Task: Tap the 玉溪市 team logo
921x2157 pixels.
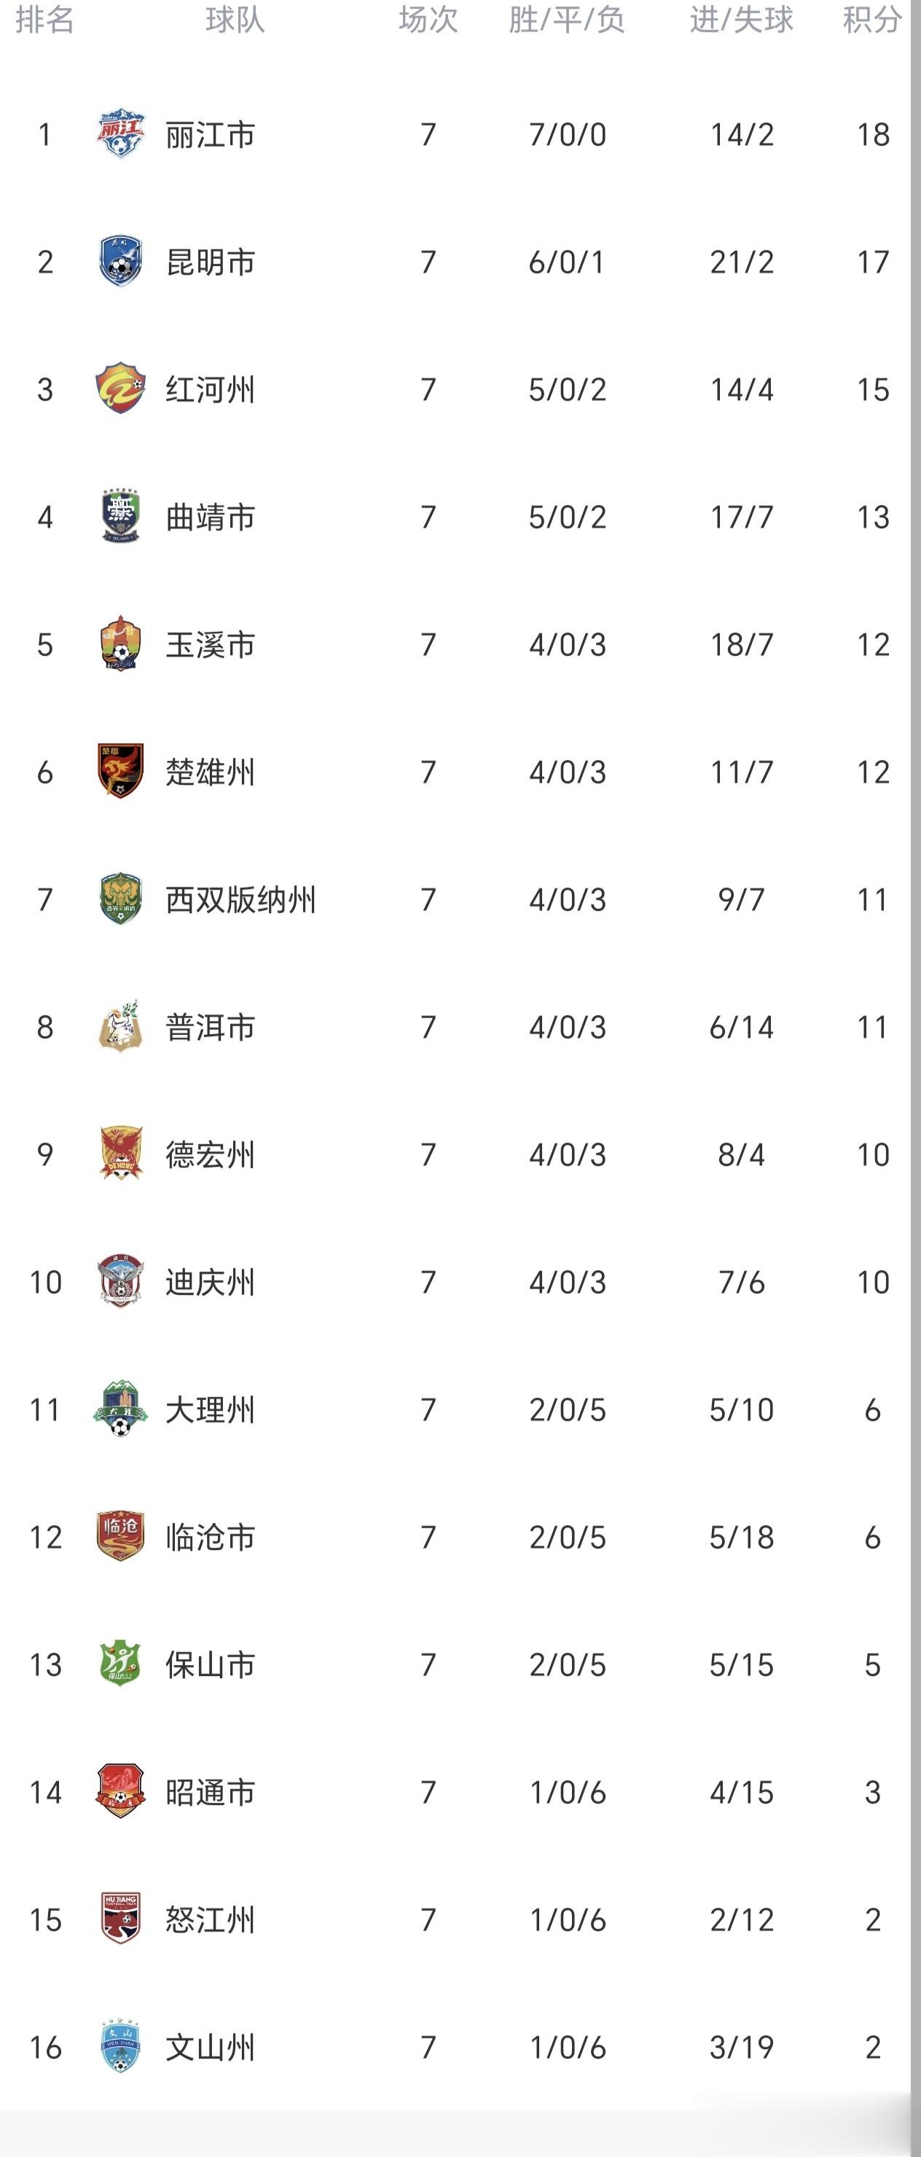Action: (120, 644)
